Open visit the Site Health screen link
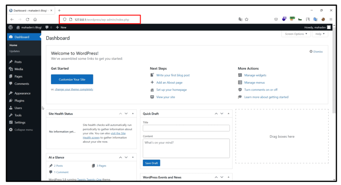Screen dimensions: 341x185 104,135
